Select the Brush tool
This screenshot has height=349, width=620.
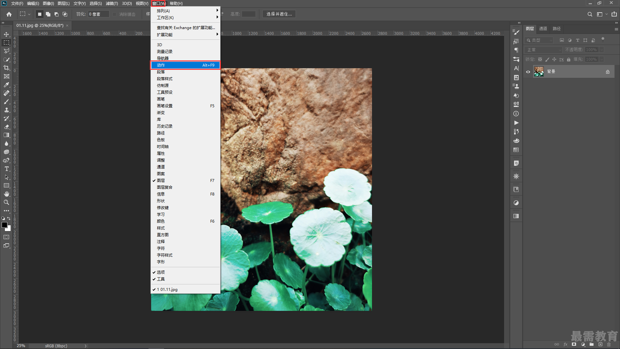[x=6, y=101]
